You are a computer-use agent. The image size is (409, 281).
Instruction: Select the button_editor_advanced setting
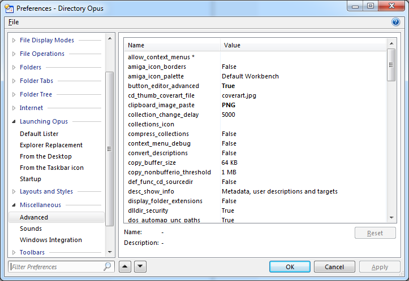(x=255, y=86)
